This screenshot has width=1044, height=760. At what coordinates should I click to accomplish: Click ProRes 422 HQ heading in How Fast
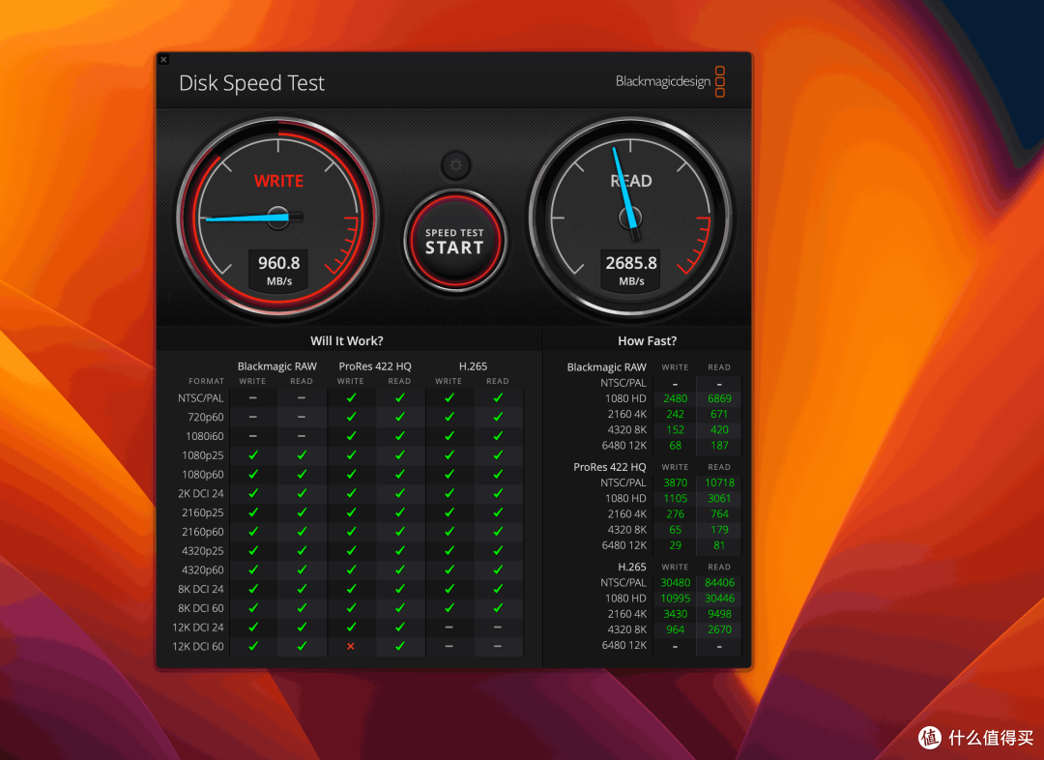click(609, 467)
